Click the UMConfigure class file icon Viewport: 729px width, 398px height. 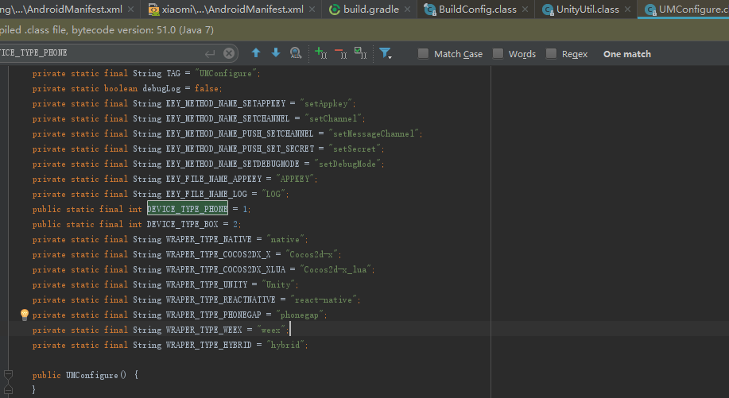click(x=650, y=10)
